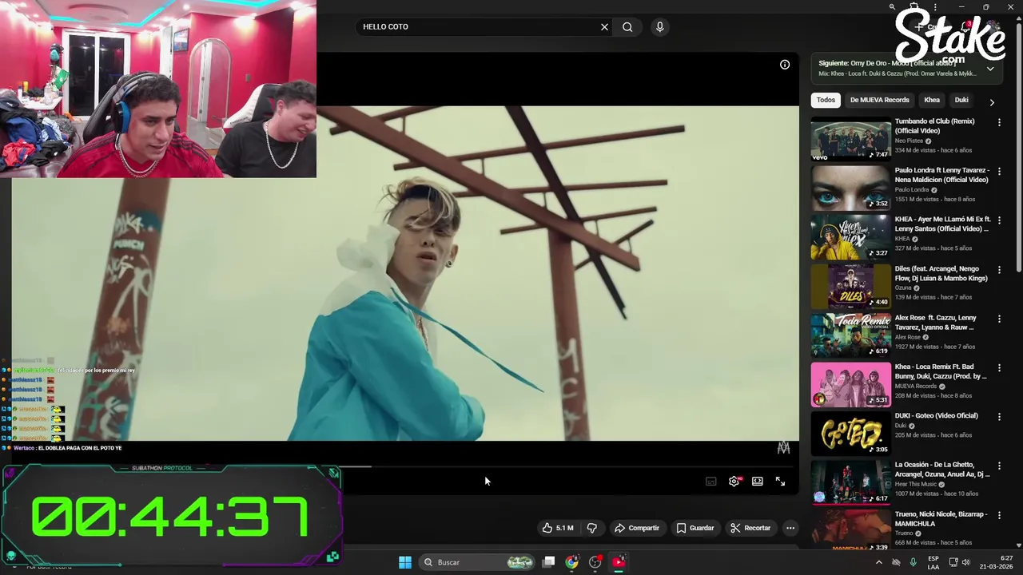The image size is (1023, 575).
Task: Open the browser zoom magnifier icon
Action: pos(892,7)
